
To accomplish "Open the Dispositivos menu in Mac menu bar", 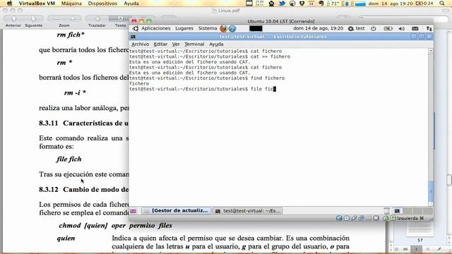I will [102, 4].
